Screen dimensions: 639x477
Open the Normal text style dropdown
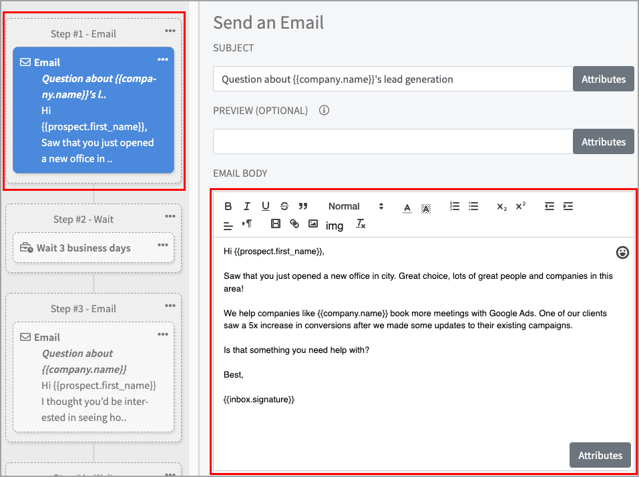click(x=355, y=206)
